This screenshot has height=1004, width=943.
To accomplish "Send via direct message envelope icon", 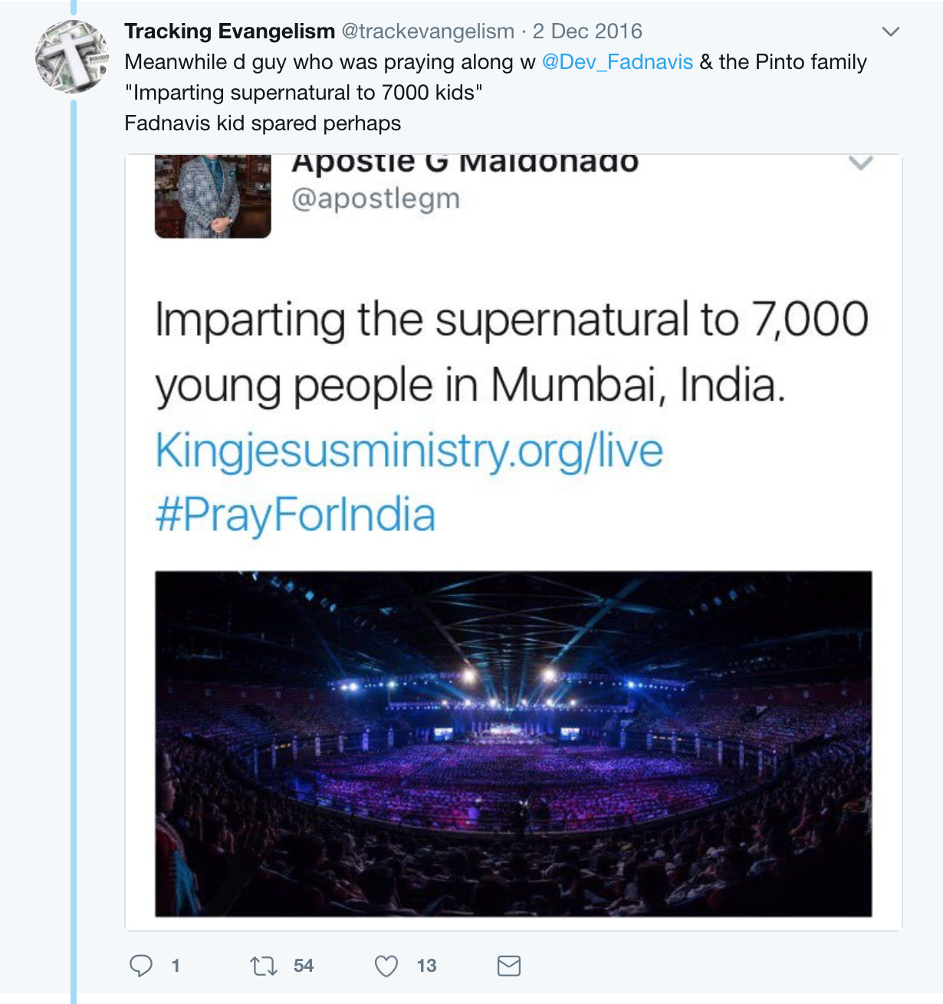I will 509,966.
